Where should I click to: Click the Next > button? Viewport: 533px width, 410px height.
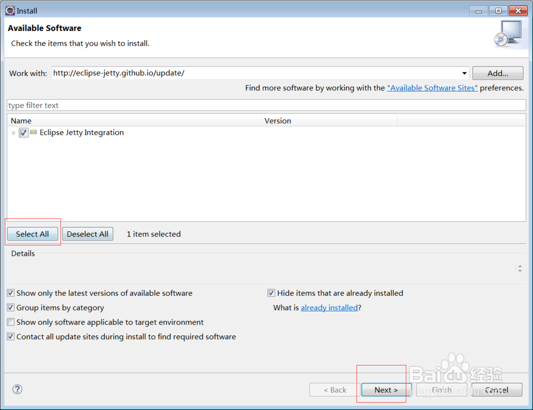coord(386,390)
